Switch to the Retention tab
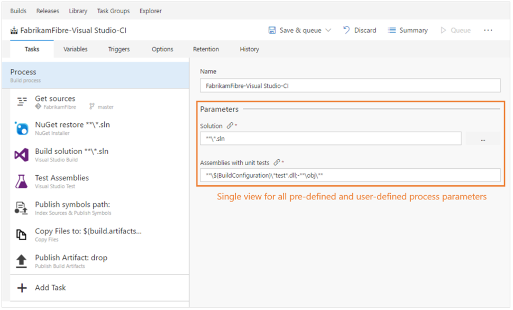Image resolution: width=513 pixels, height=310 pixels. pos(206,49)
